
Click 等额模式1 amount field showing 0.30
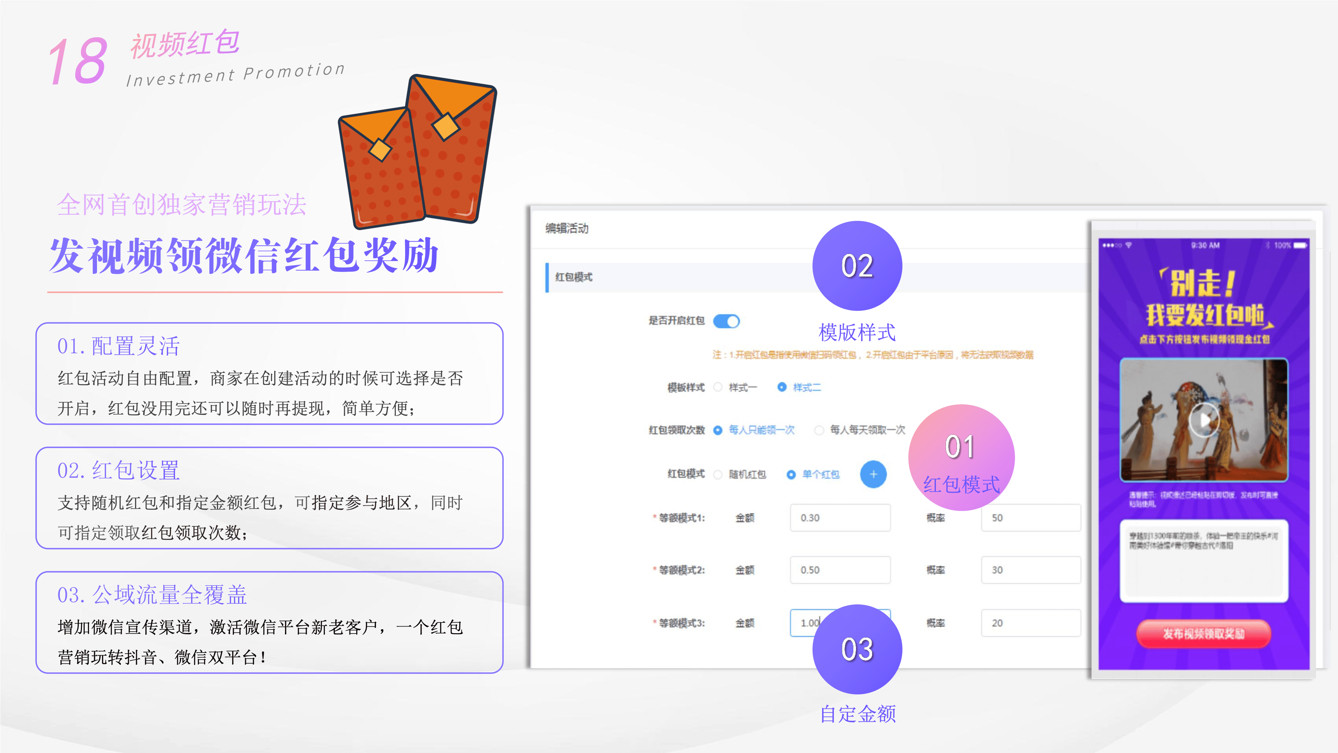coord(840,518)
